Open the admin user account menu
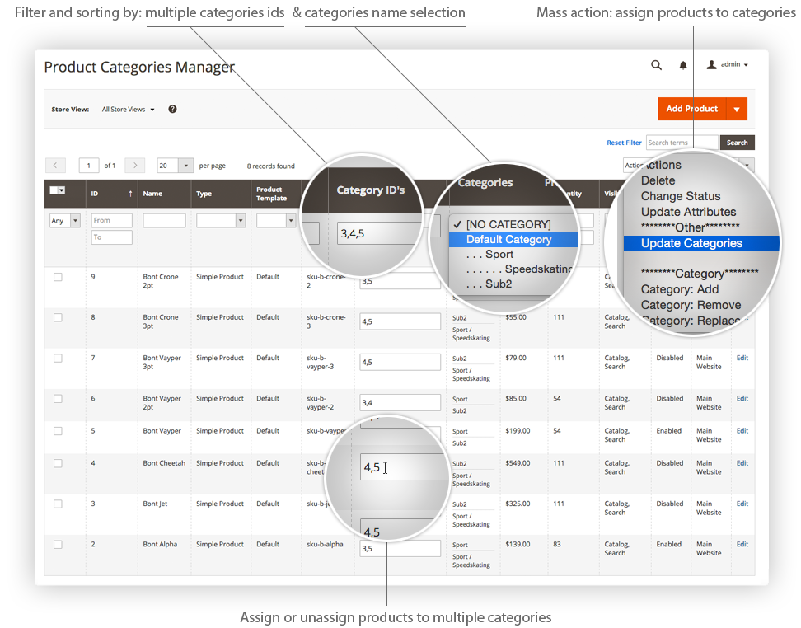This screenshot has height=628, width=801. (x=727, y=64)
